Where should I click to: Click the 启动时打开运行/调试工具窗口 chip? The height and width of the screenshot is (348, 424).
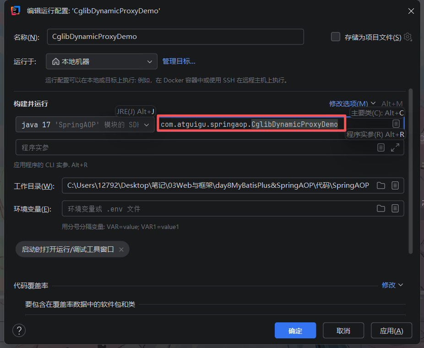click(x=72, y=249)
